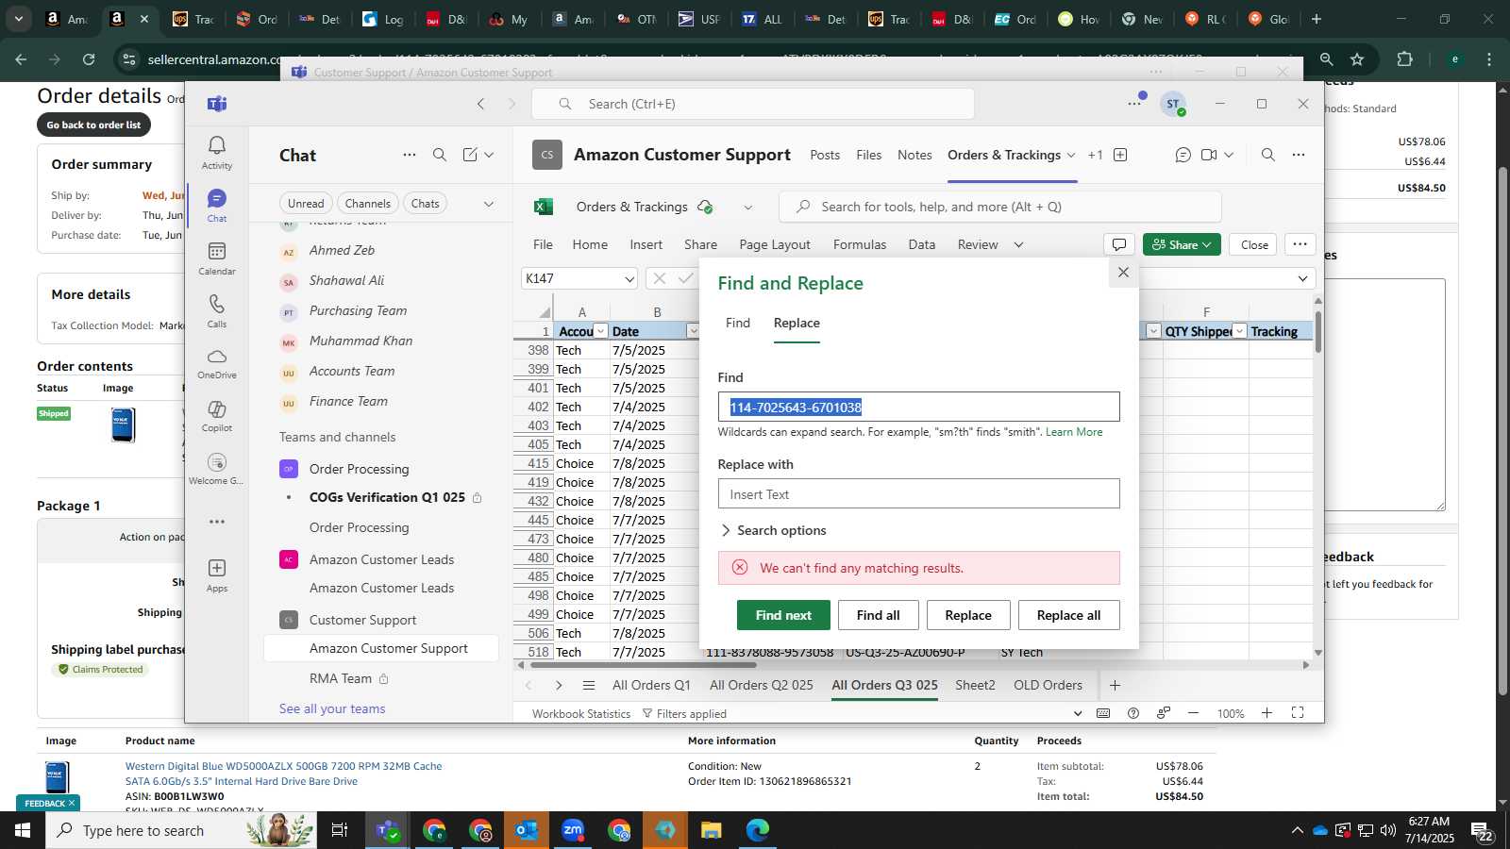Start a new chat with compose icon
This screenshot has height=849, width=1510.
tap(470, 155)
